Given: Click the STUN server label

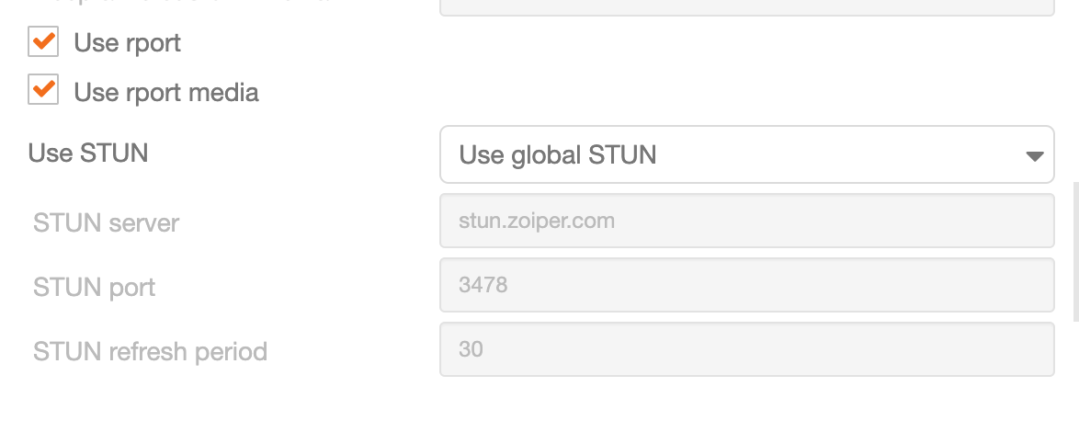Looking at the screenshot, I should tap(106, 222).
